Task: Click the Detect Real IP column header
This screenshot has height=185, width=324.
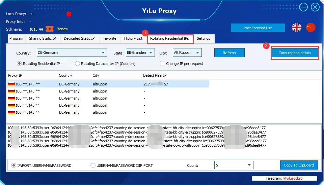Action: (x=175, y=75)
